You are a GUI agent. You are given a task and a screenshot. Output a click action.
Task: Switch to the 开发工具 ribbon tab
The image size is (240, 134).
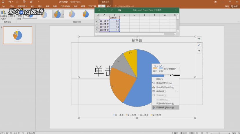[x=92, y=6]
